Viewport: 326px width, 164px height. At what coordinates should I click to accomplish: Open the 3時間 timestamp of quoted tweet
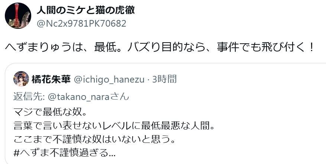(164, 79)
